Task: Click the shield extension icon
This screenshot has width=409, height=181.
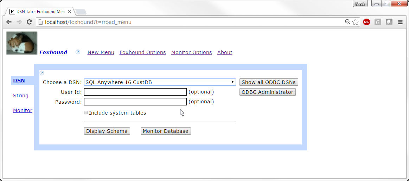Action: click(389, 22)
